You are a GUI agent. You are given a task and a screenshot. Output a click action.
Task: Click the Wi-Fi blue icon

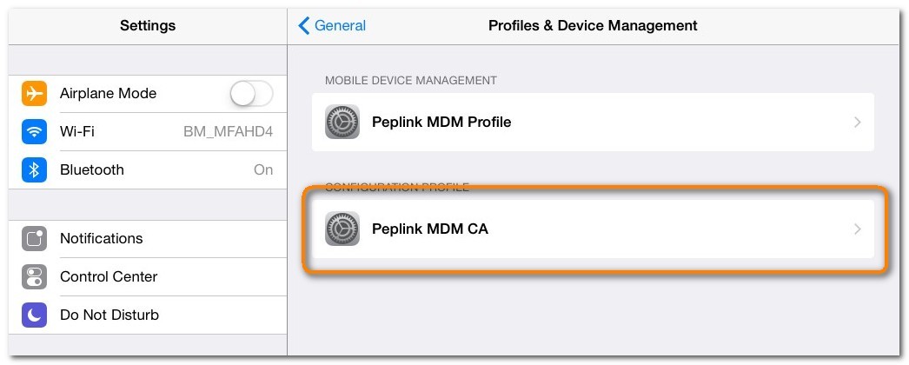(34, 131)
